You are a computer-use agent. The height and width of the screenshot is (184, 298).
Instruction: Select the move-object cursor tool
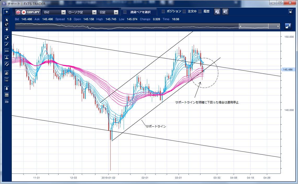coord(7,25)
